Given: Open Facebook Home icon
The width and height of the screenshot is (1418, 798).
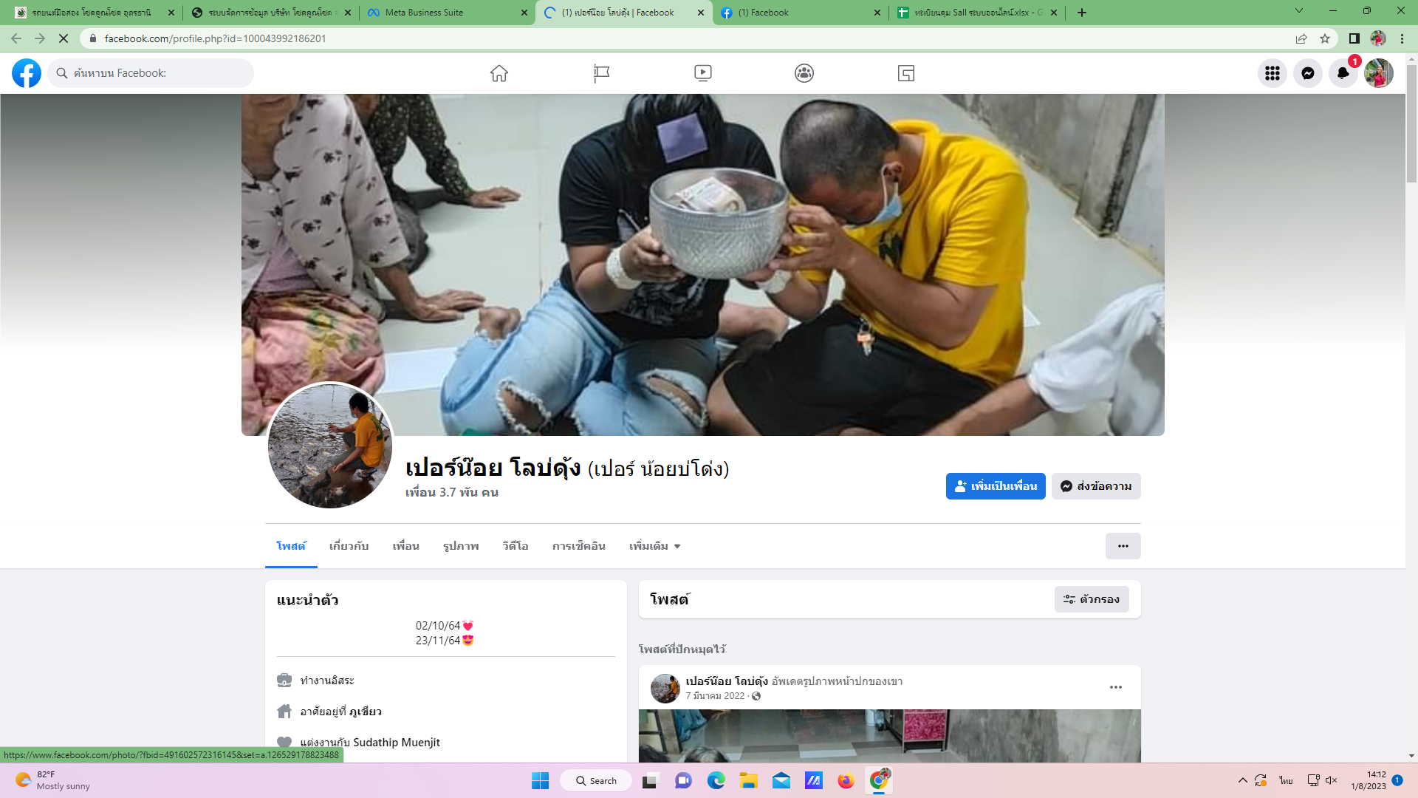Looking at the screenshot, I should 499,73.
